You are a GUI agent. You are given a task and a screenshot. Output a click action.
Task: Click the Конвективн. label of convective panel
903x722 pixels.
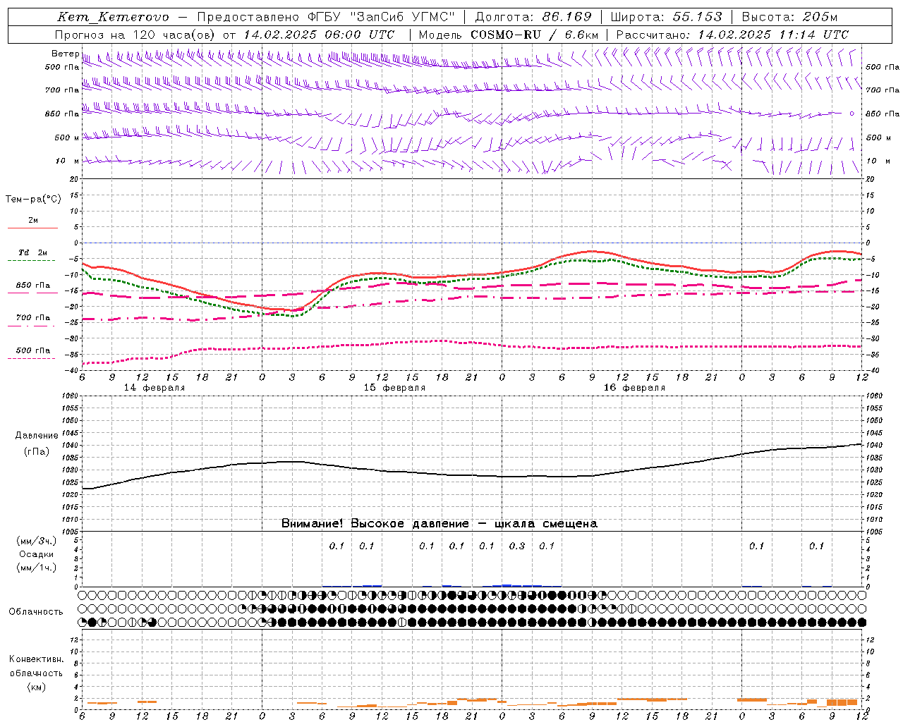coord(36,659)
